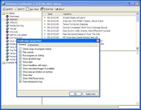Open headline Arcade Meets LAN party
This screenshot has height=110, width=141.
(x=74, y=18)
